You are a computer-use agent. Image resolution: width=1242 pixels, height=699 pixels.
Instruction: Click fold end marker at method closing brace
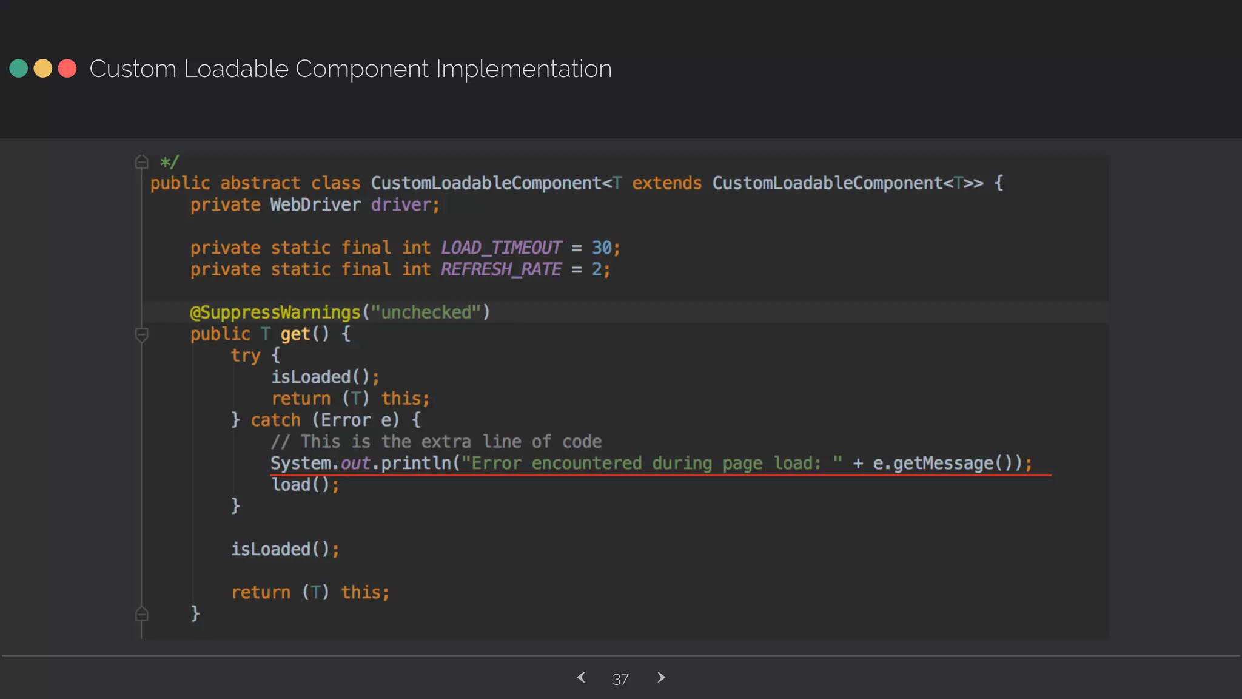click(x=141, y=613)
